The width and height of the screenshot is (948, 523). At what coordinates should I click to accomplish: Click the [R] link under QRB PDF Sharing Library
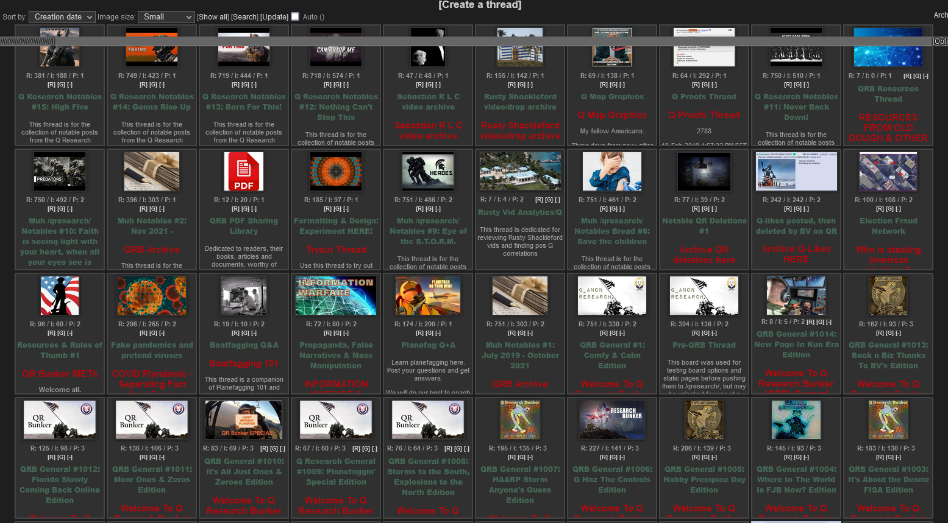[x=235, y=209]
